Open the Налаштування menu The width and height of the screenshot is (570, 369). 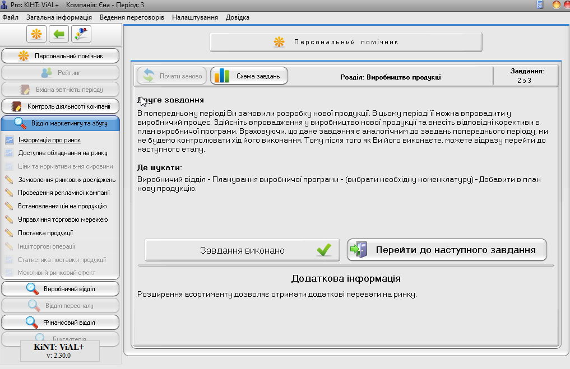(195, 17)
